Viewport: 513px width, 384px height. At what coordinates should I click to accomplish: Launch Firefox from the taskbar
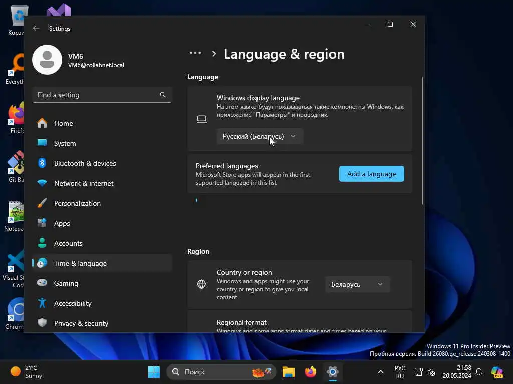coord(311,372)
